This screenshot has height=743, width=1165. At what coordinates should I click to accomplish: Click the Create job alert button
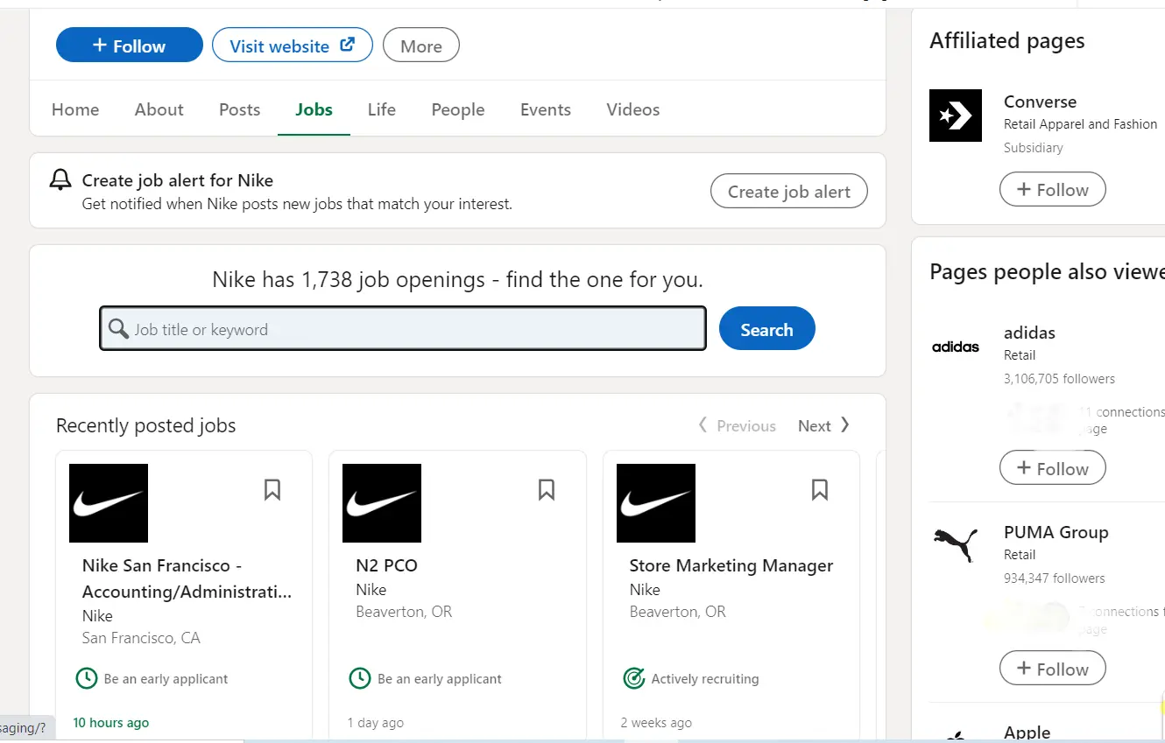click(x=789, y=192)
